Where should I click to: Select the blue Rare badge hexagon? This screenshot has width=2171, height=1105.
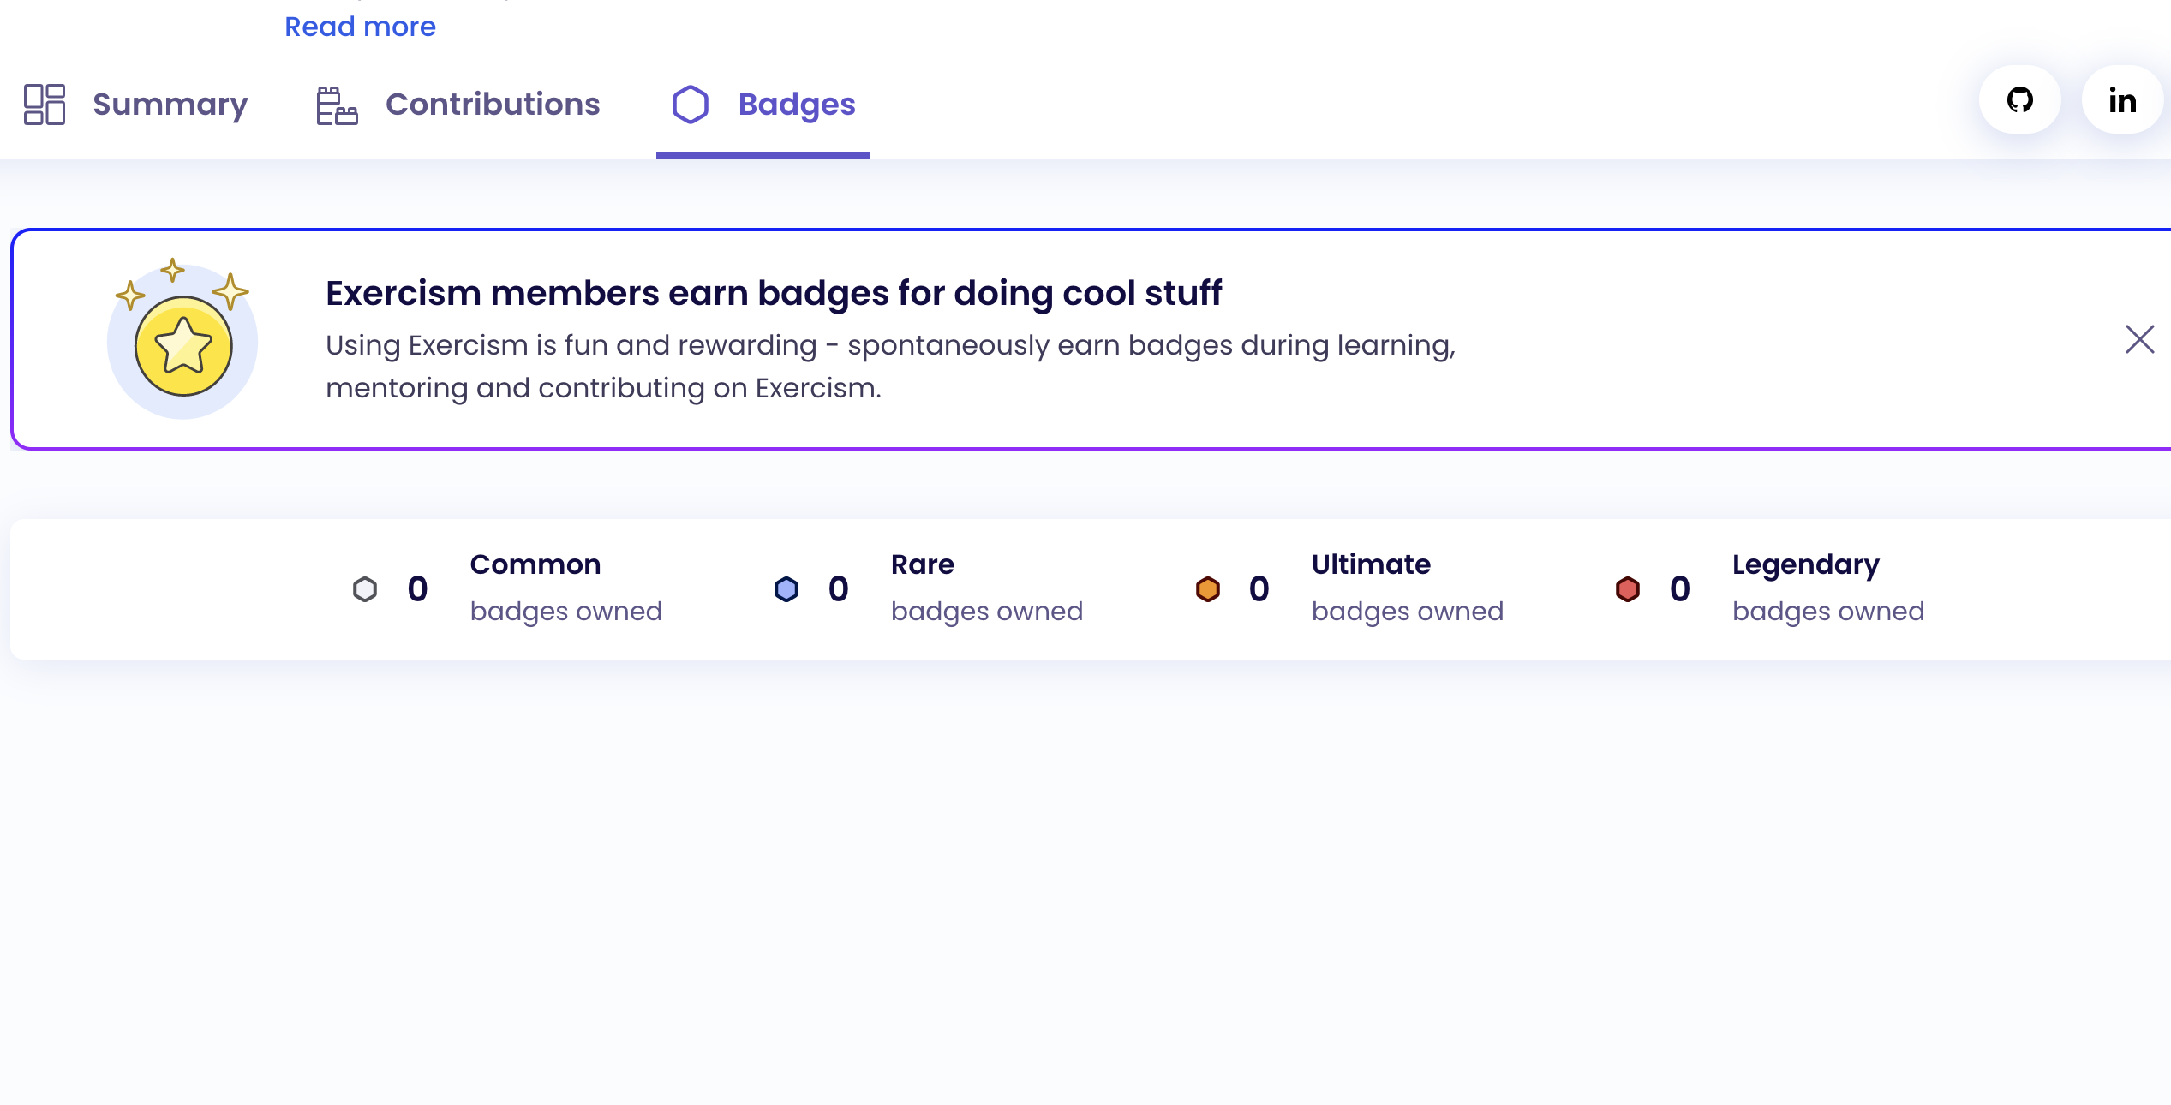coord(786,588)
